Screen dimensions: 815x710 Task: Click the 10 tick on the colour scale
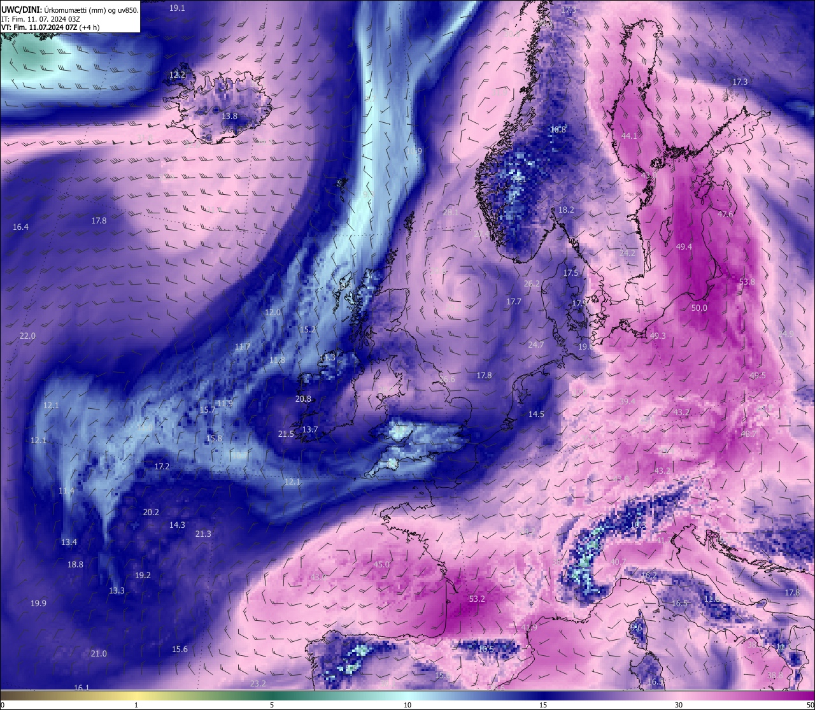[x=407, y=705]
